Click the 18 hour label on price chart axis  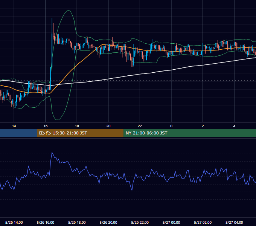tap(77, 126)
